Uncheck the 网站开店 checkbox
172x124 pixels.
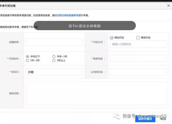point(112,38)
